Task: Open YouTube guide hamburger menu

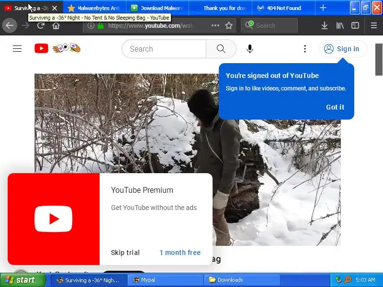Action: tap(17, 49)
